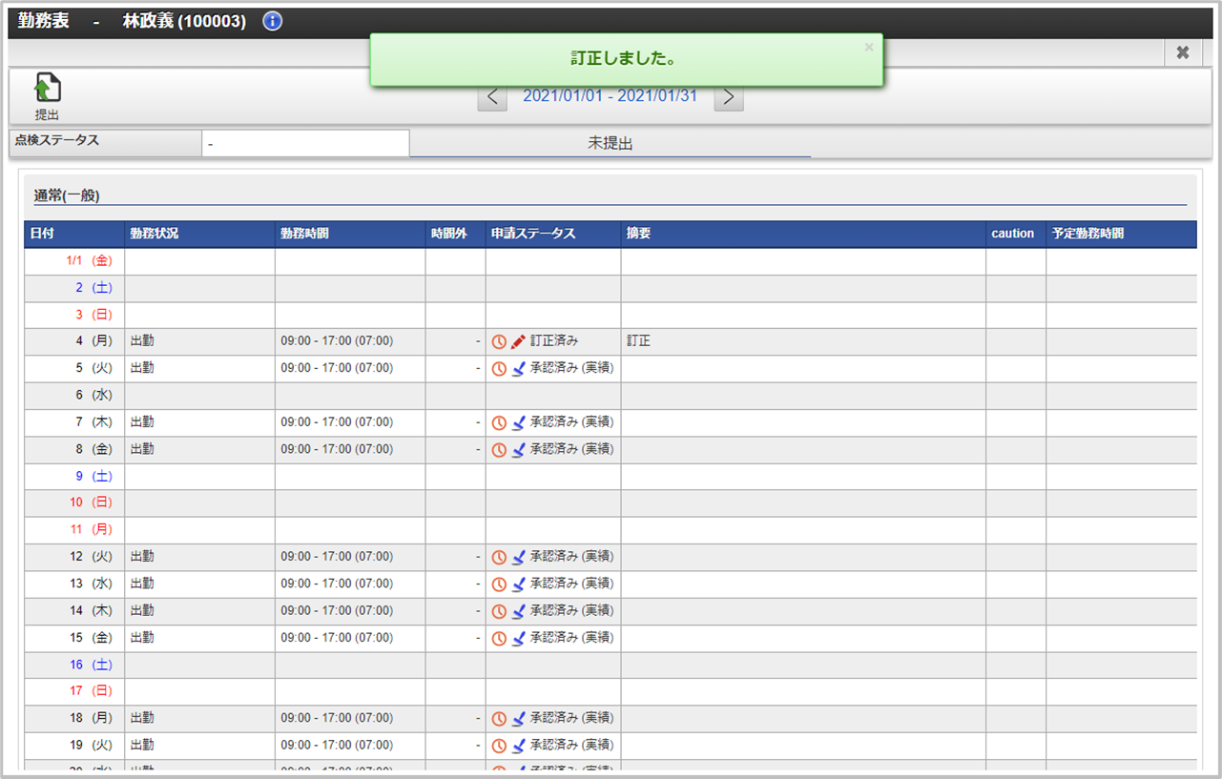Screen dimensions: 1222x779
Task: Click the approval stamp icon on 12 (火)
Action: point(518,558)
